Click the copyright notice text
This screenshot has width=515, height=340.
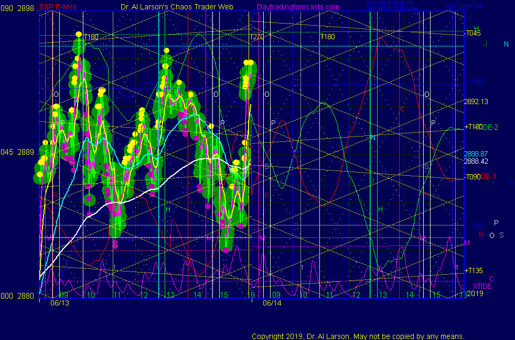pyautogui.click(x=358, y=336)
